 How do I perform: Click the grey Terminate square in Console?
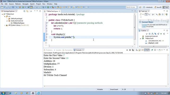tap(127, 50)
